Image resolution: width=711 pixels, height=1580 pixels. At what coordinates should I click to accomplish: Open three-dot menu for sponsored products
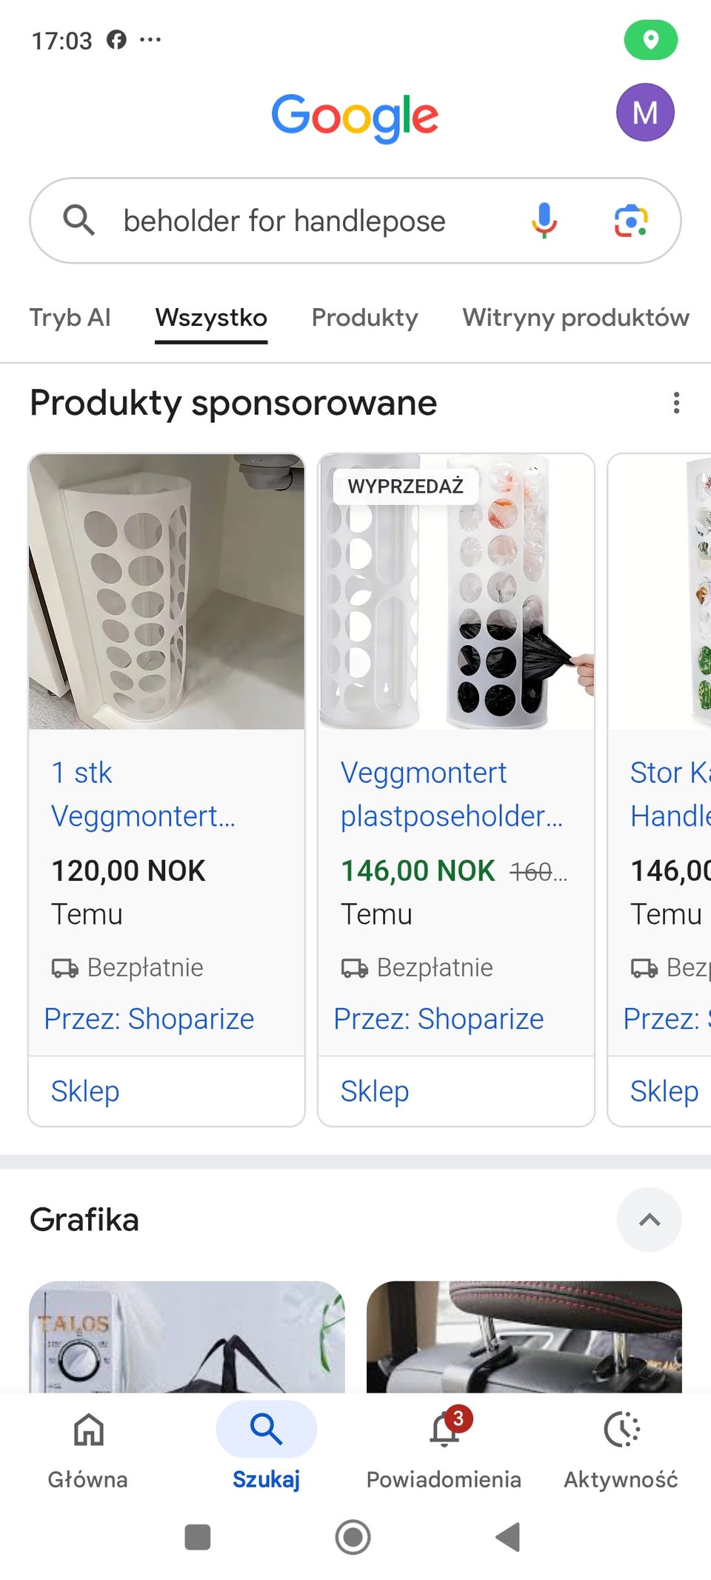pos(676,403)
